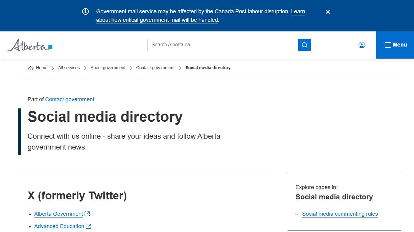Click the Contact government link under Part of
414x232 pixels.
tap(69, 99)
